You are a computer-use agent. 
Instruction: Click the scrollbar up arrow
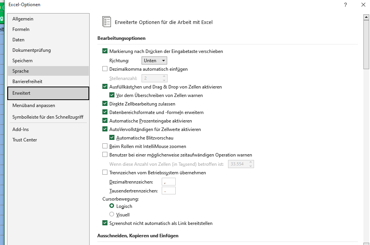366,17
